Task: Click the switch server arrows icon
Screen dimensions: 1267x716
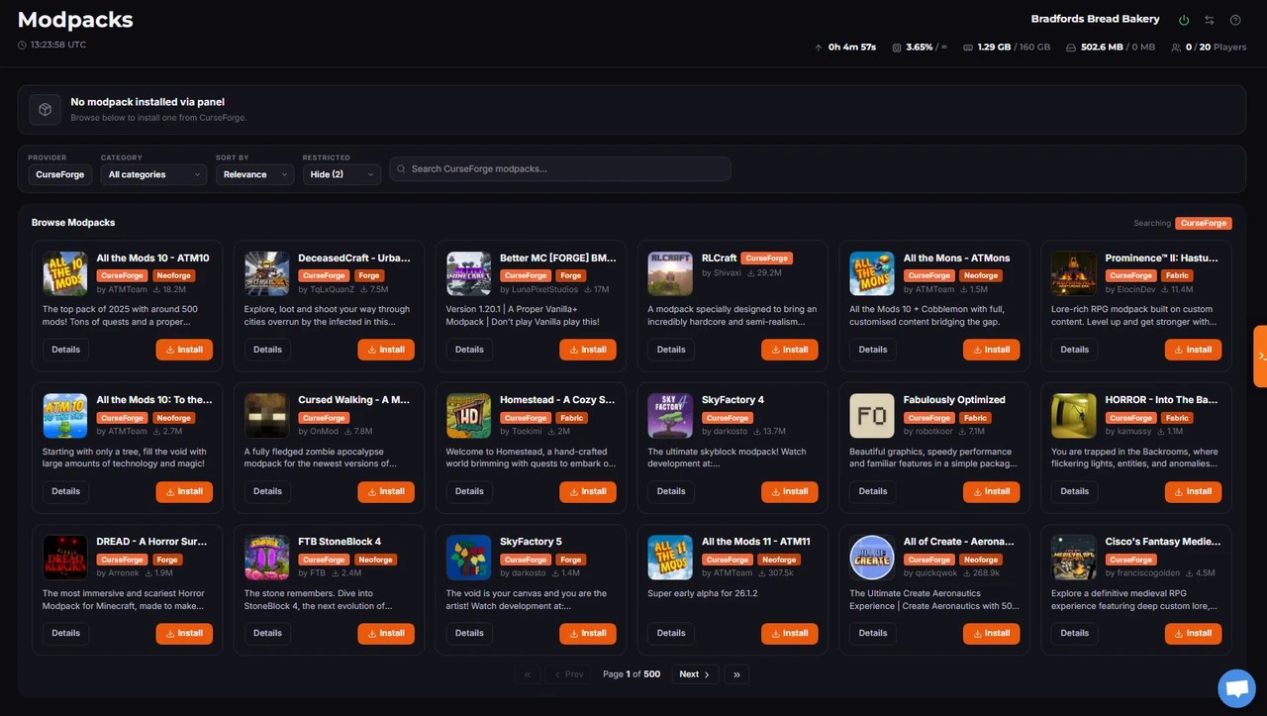Action: coord(1210,20)
